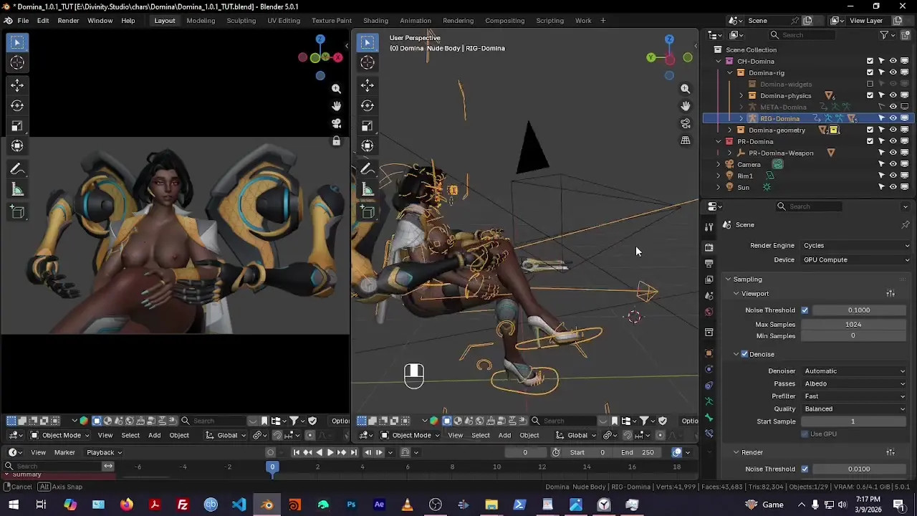
Task: Open the Modifier Properties wrench tab
Action: [709, 367]
